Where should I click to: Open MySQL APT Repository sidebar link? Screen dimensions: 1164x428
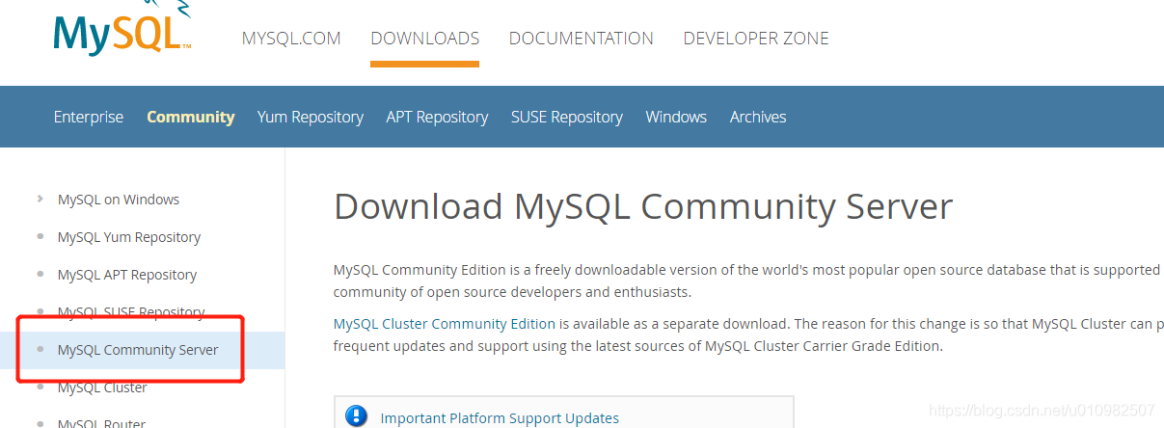click(127, 275)
